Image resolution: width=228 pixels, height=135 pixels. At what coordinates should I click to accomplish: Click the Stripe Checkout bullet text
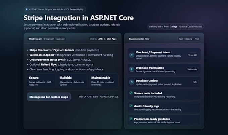tap(64, 50)
